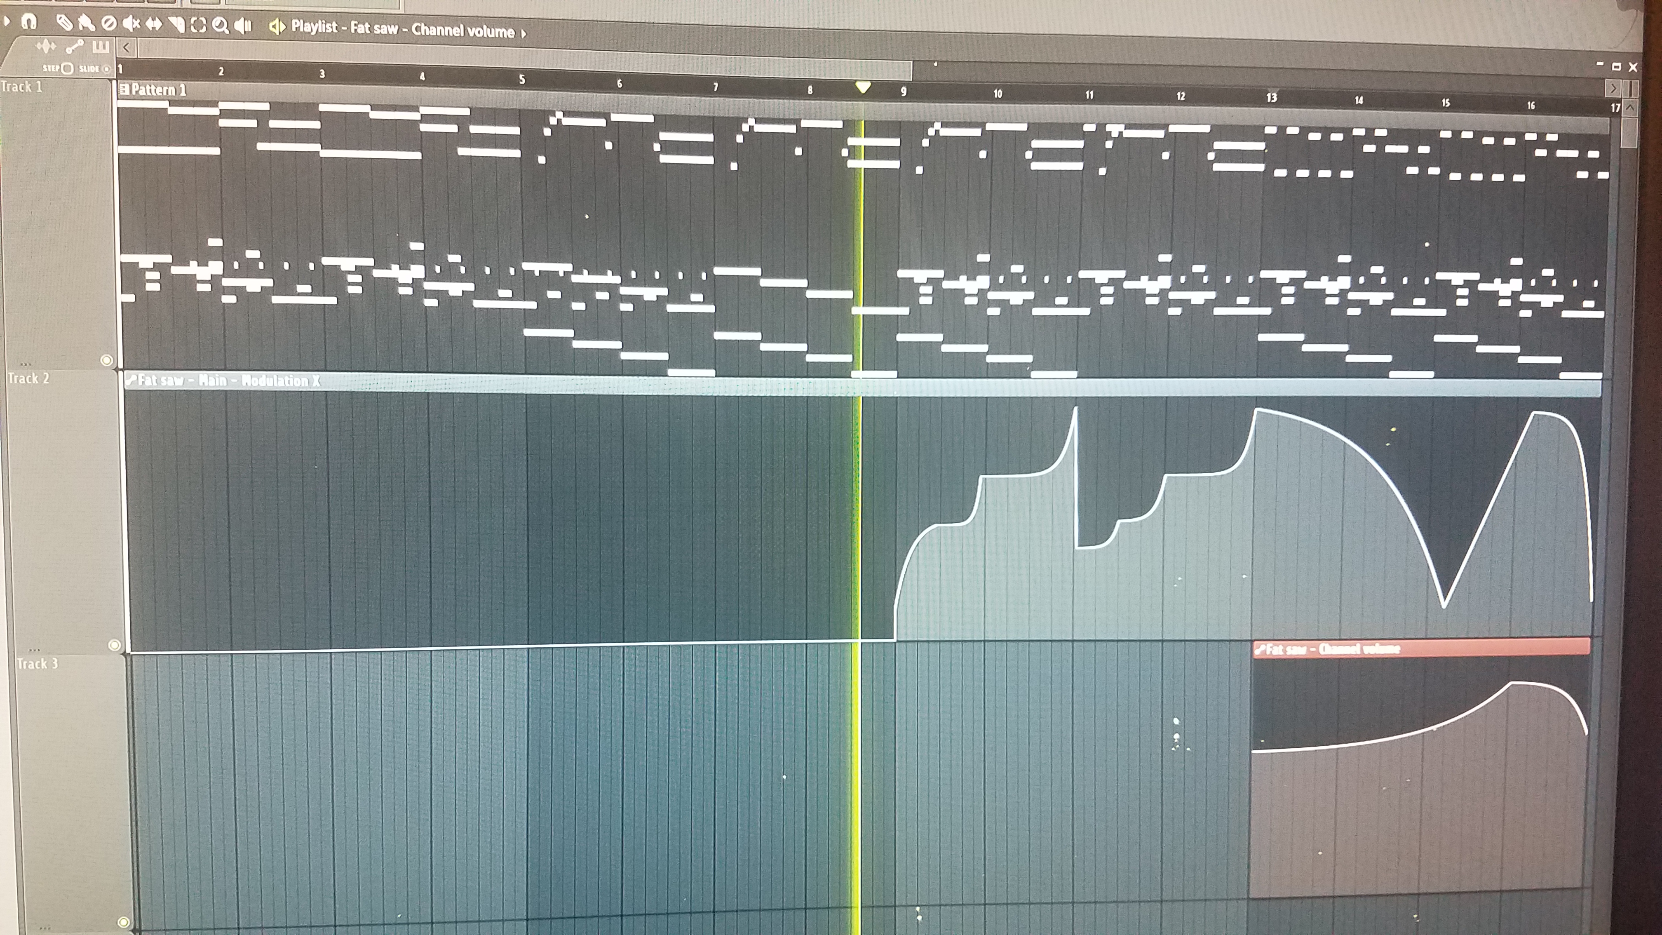Switch to audio clip focus tab

point(45,46)
